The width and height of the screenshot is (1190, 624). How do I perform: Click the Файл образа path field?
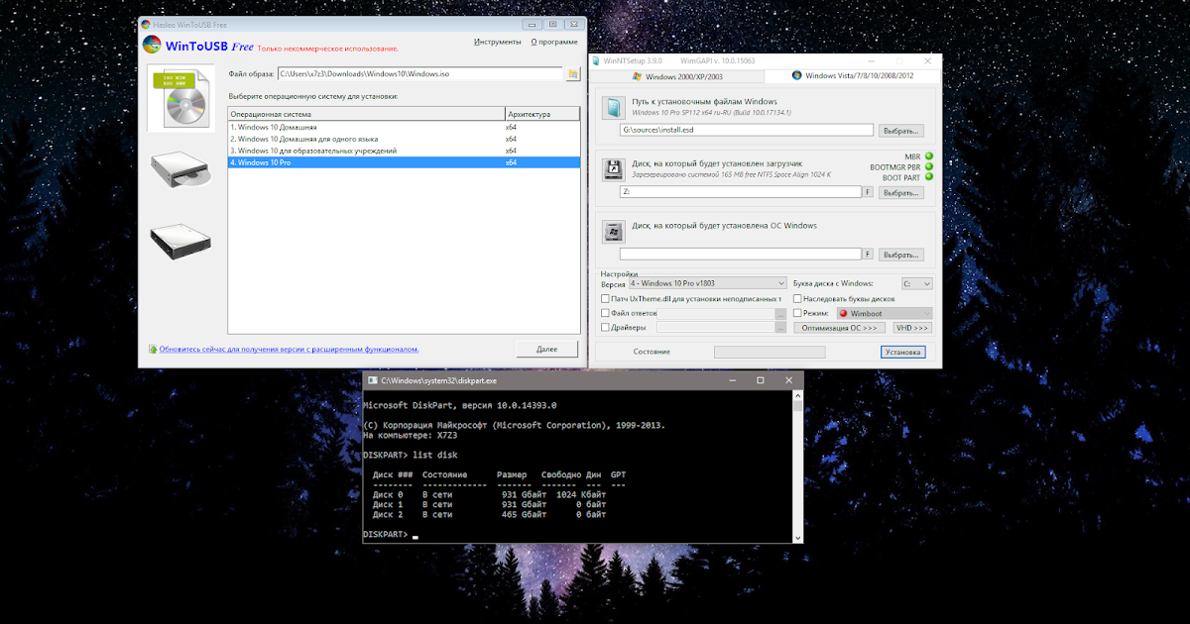point(419,73)
